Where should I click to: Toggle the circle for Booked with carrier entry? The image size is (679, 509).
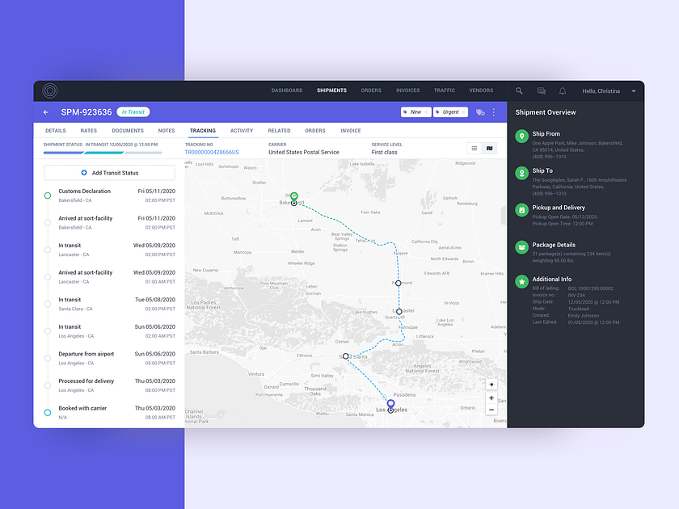coord(47,412)
